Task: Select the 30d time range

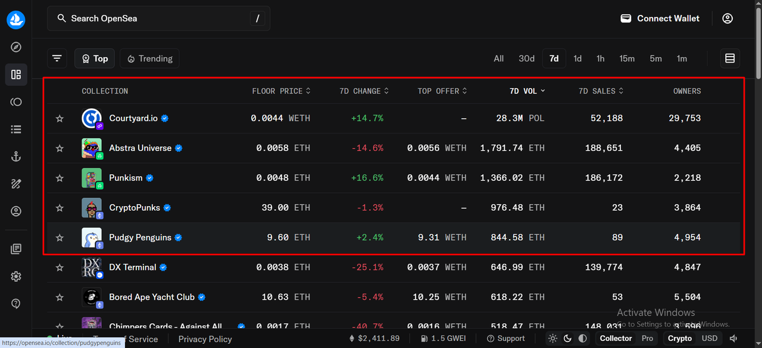Action: tap(527, 58)
